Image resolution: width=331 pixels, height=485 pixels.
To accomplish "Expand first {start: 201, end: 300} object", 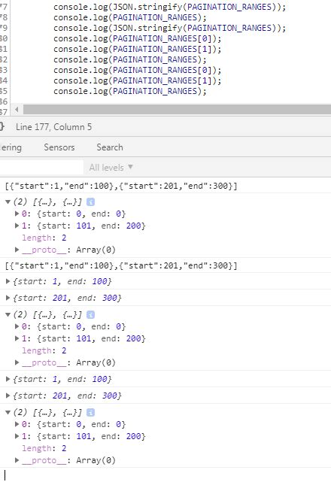I will point(8,298).
